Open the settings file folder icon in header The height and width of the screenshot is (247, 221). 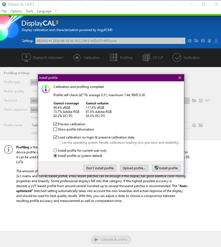pos(196,41)
